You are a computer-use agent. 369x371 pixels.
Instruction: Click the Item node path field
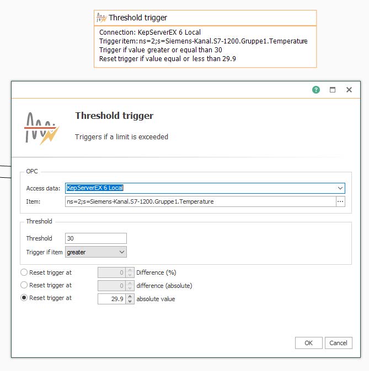point(200,201)
